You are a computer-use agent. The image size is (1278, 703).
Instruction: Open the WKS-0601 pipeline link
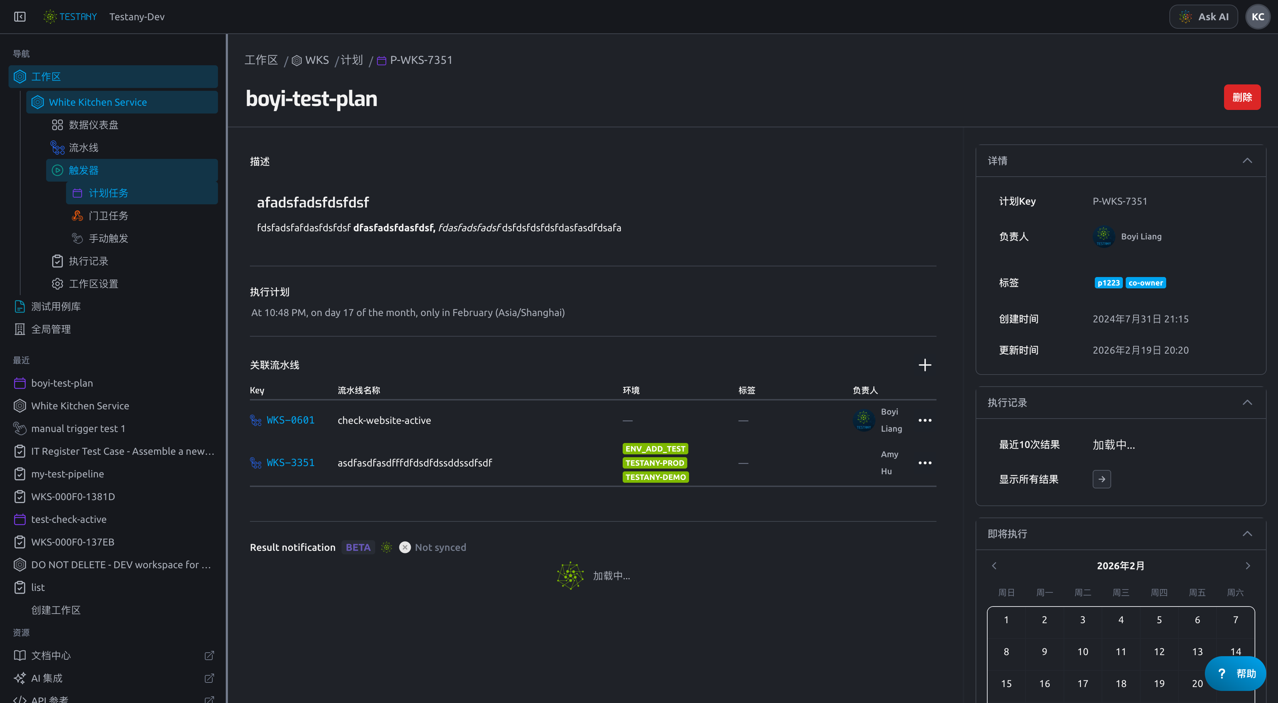[290, 420]
